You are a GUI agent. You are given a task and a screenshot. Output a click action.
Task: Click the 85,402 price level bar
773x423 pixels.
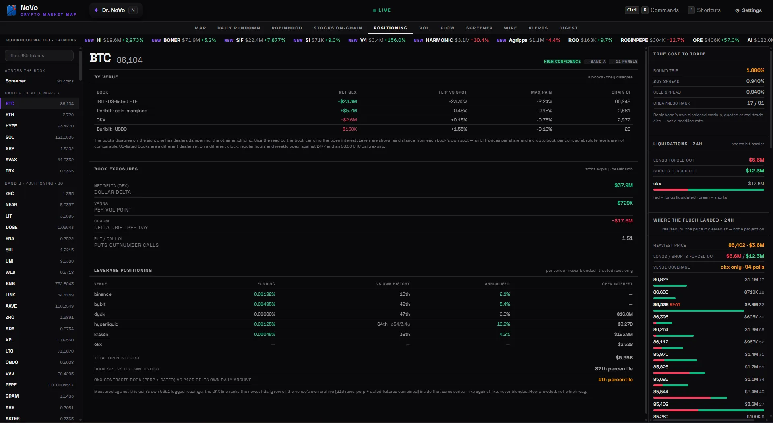pyautogui.click(x=709, y=411)
